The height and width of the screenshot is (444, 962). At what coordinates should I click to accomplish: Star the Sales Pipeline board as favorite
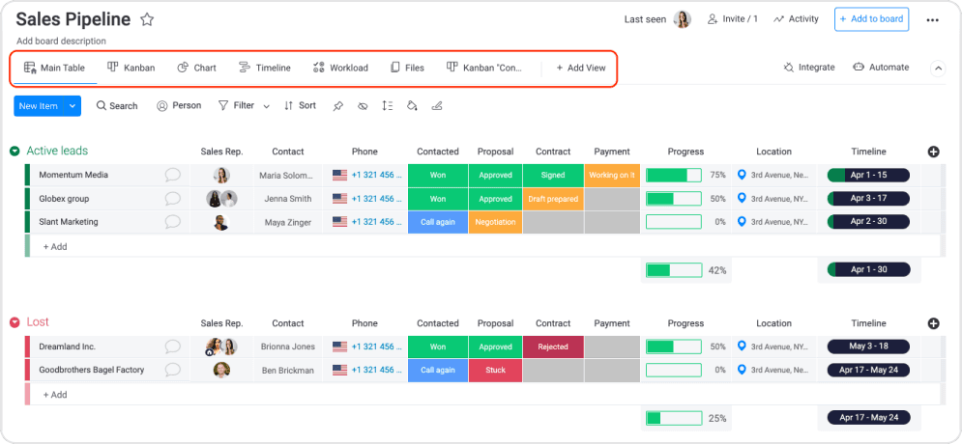147,19
